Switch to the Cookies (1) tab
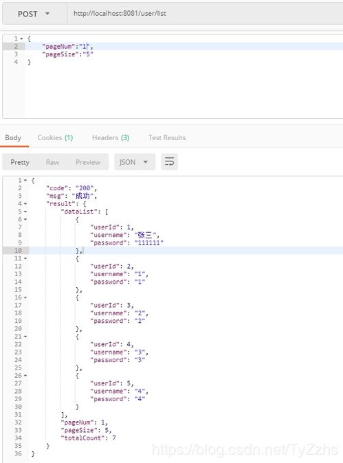The image size is (343, 463). point(55,137)
